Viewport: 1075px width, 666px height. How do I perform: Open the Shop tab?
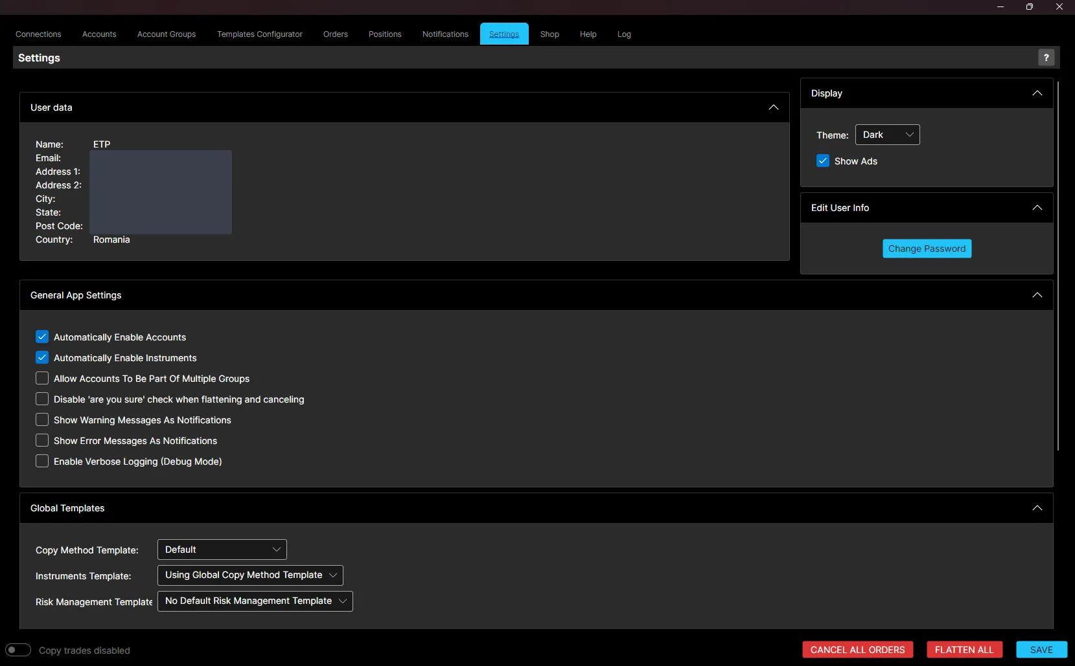(x=549, y=34)
